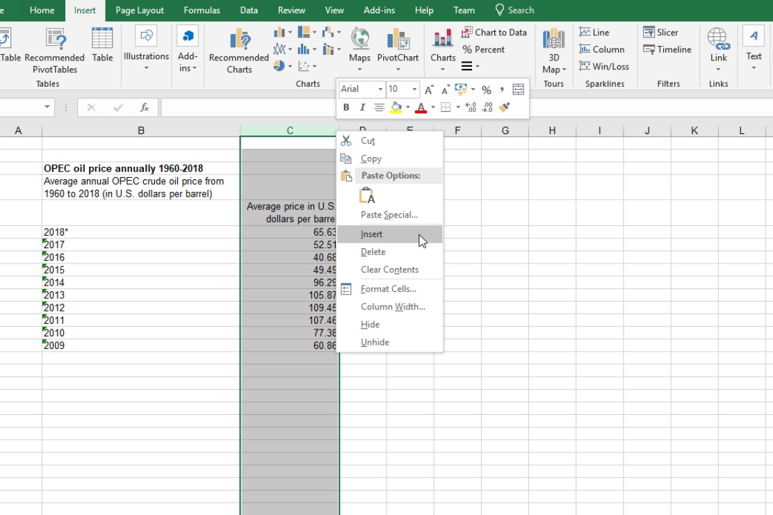Open Format Cells from context menu
Viewport: 773px width, 515px height.
(389, 289)
